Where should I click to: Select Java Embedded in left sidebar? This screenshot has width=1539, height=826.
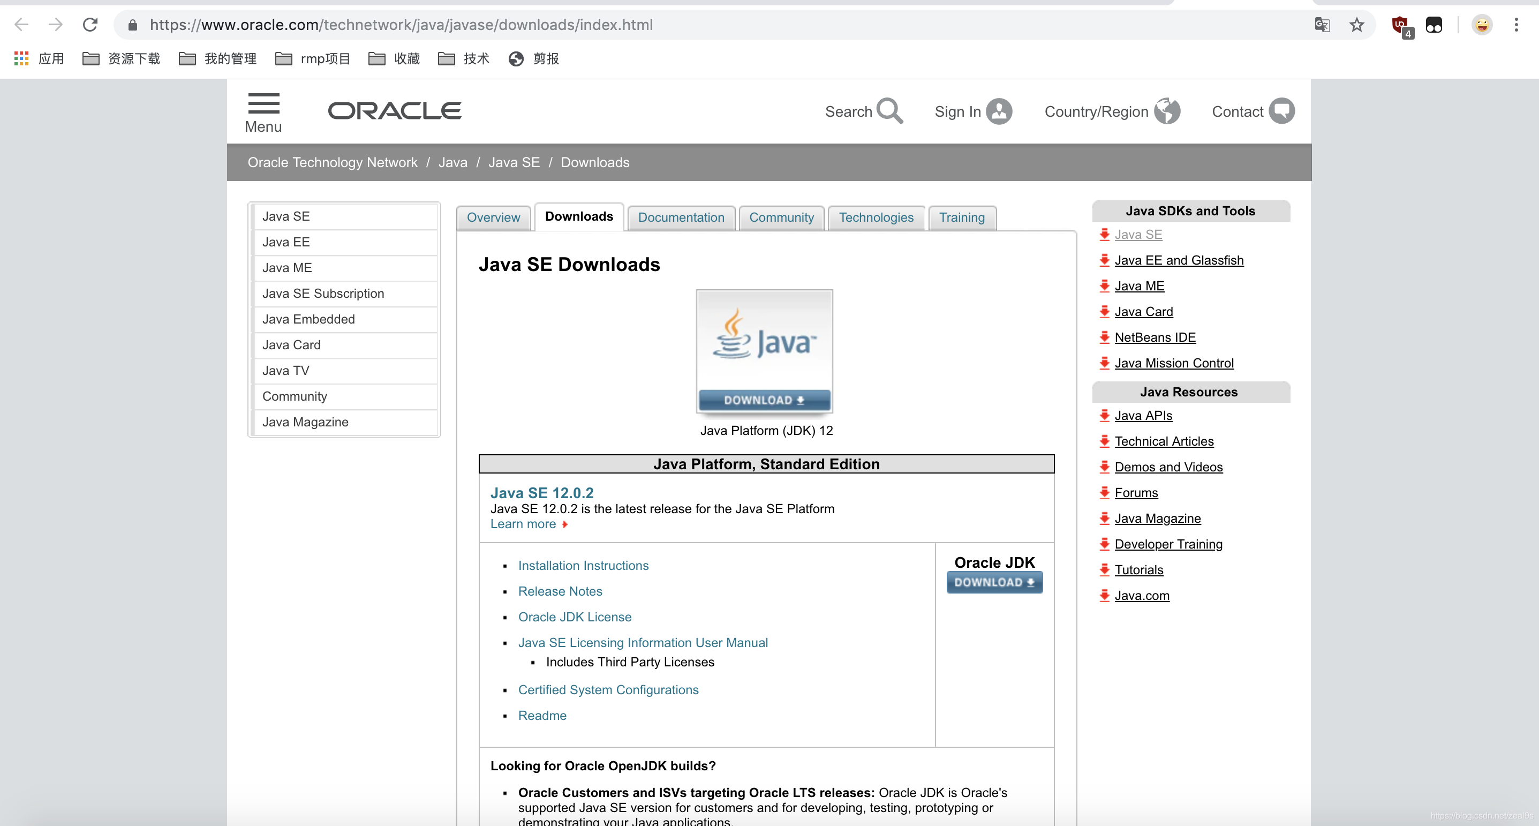click(x=345, y=319)
